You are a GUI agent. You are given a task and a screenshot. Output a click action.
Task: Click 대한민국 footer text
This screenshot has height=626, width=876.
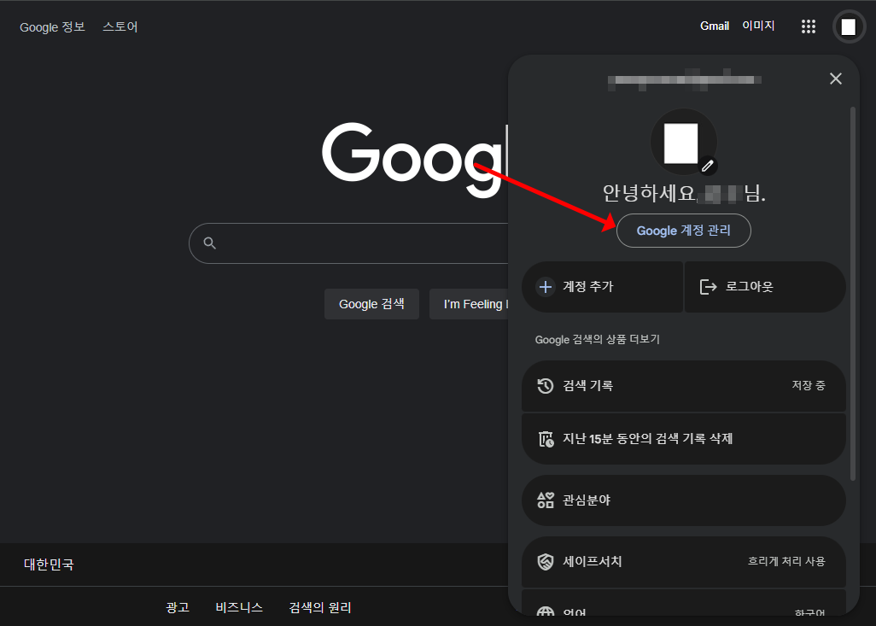pos(49,565)
